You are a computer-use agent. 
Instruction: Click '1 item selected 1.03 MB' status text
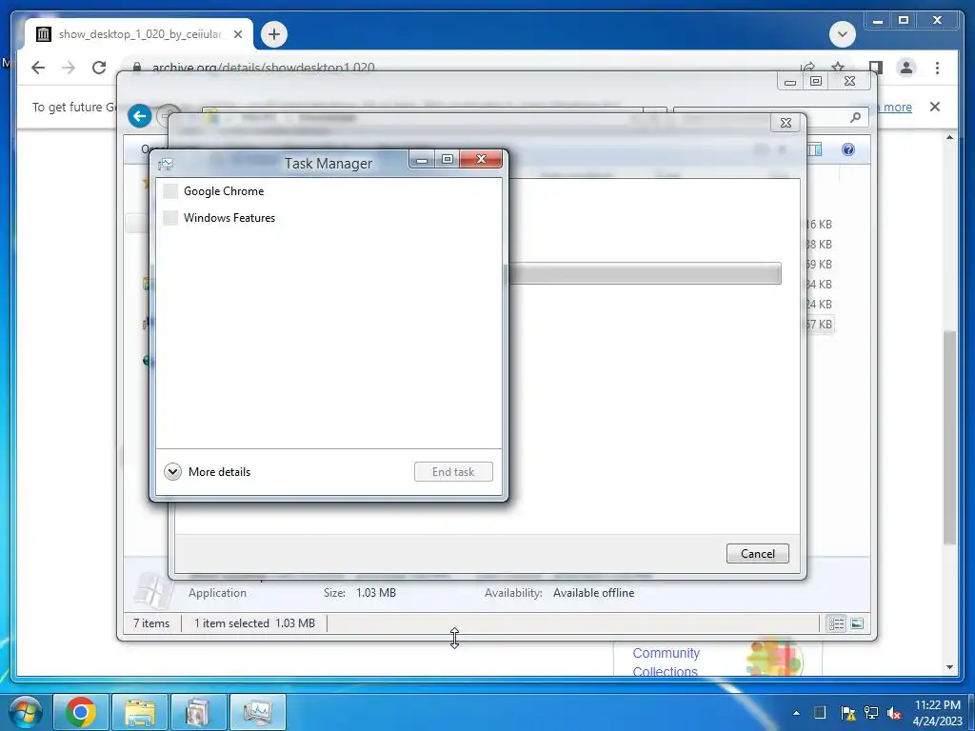click(254, 623)
